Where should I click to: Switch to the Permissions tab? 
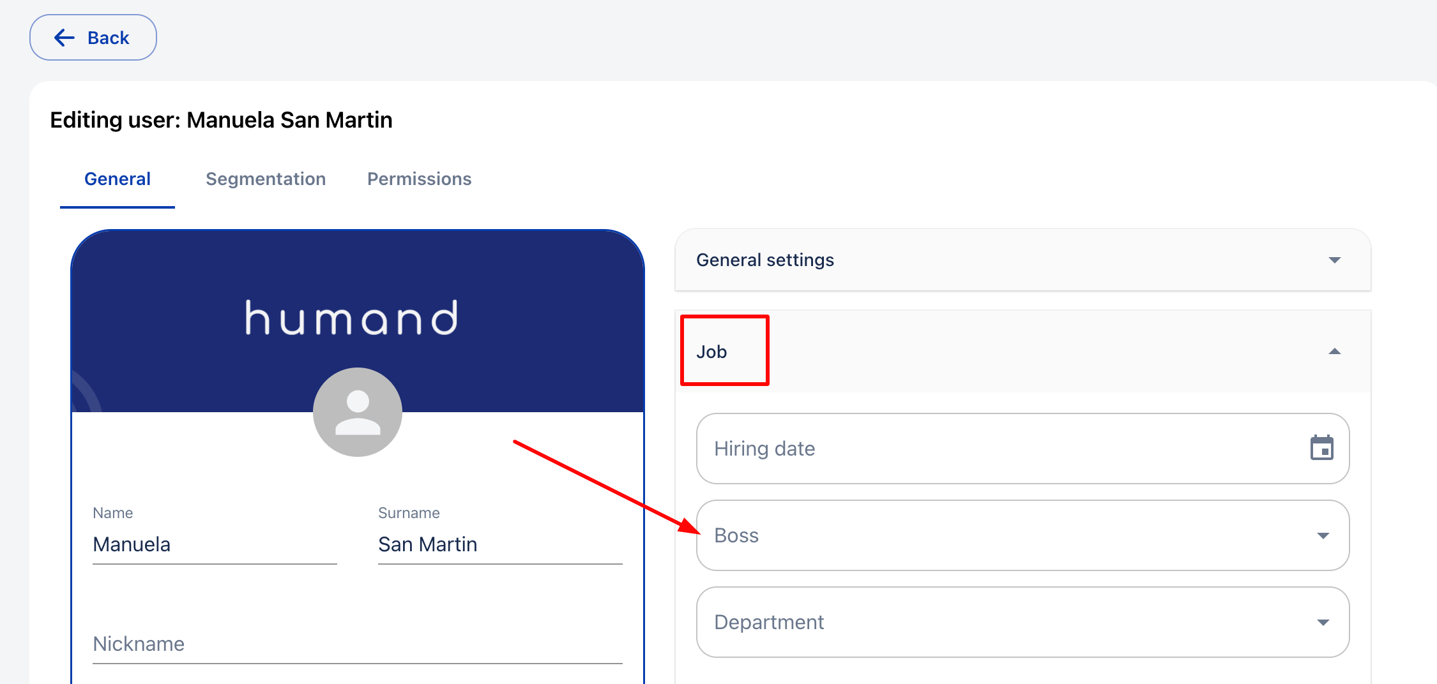419,179
